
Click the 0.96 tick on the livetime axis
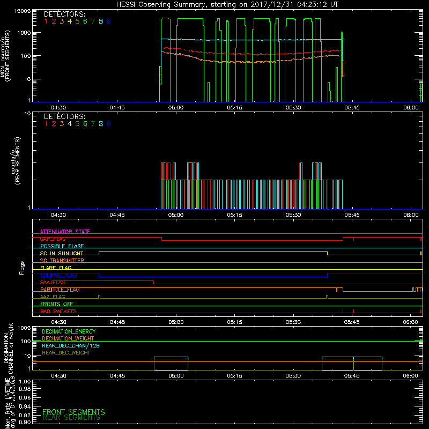(25, 397)
